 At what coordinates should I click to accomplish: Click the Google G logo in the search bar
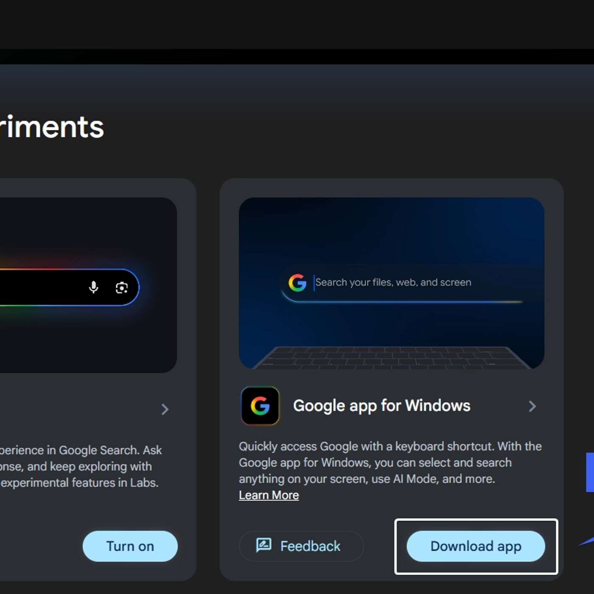[x=298, y=283]
